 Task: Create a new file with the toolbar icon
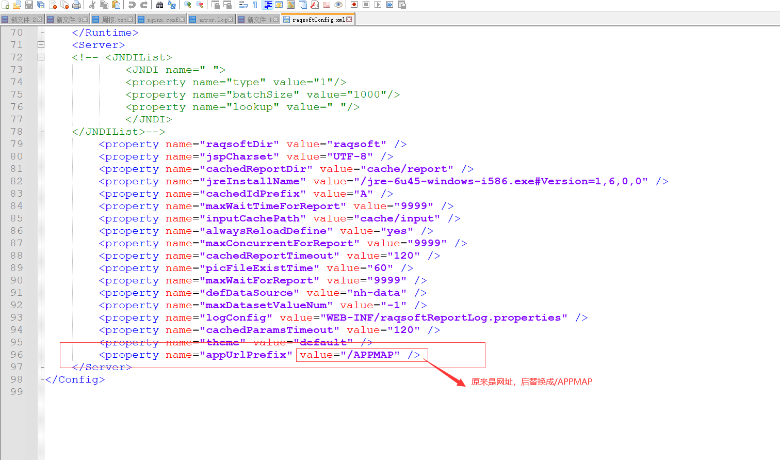[x=6, y=5]
